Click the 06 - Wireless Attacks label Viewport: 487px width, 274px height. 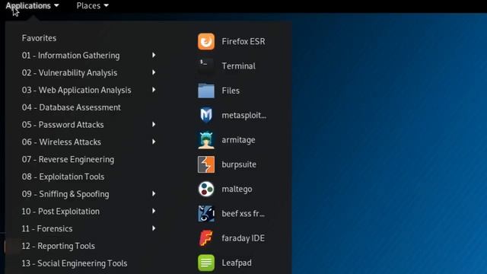pyautogui.click(x=61, y=142)
